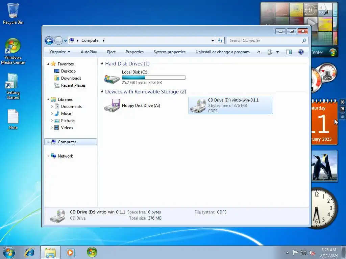This screenshot has width=346, height=259.
Task: Open the Note file on desktop
Action: (13, 119)
